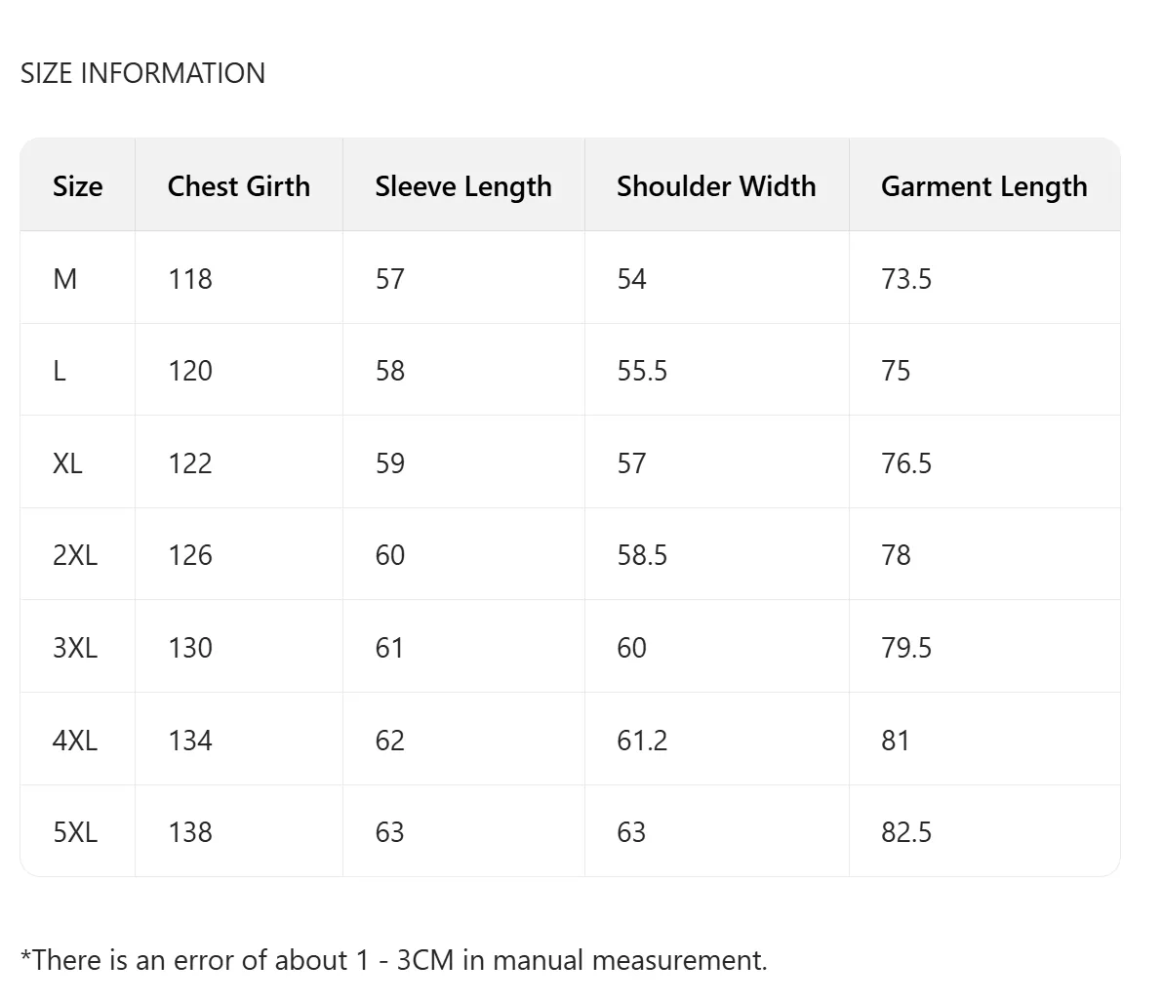The width and height of the screenshot is (1162, 1003).
Task: Click the Sleeve Length column header
Action: 463,186
